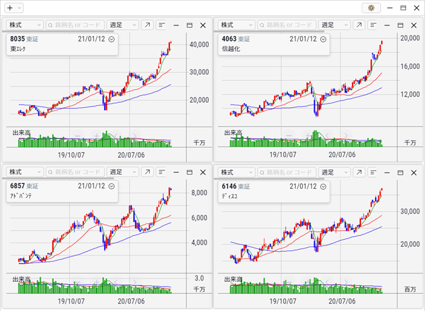
Task: Maximize the 4063 信越化 chart panel
Action: point(400,25)
